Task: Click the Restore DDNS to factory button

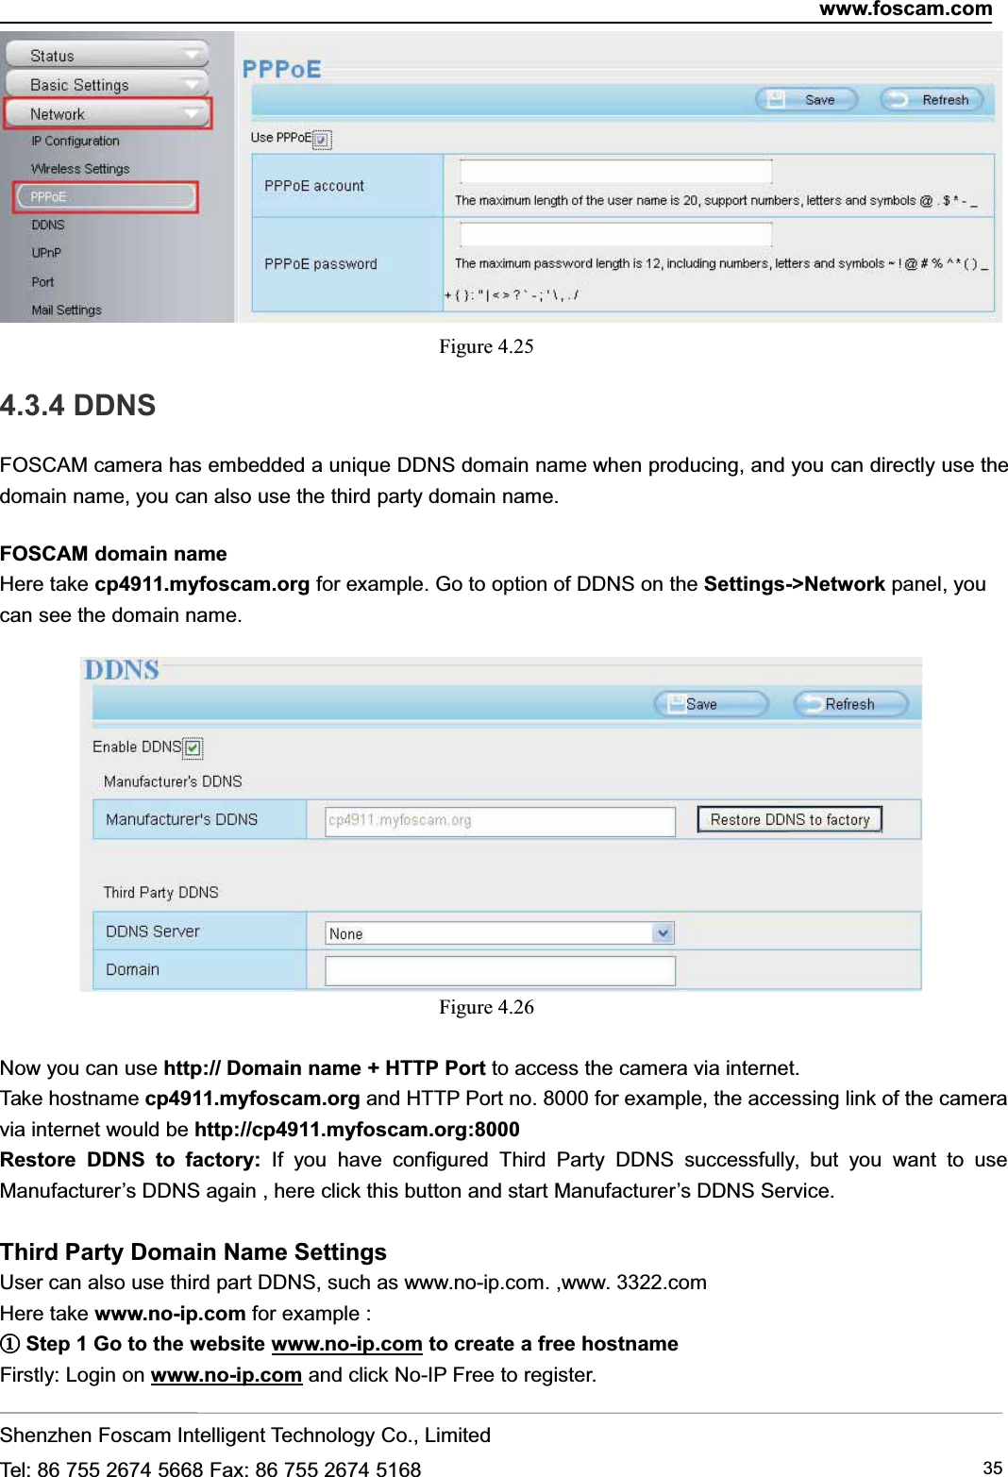Action: tap(789, 819)
